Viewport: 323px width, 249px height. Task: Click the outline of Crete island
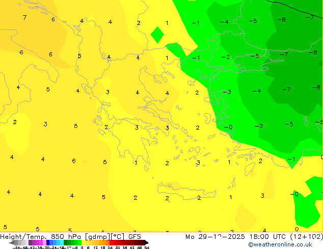pyautogui.click(x=186, y=191)
